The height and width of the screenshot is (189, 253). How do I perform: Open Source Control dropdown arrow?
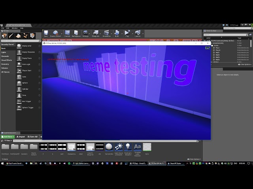coord(62,34)
